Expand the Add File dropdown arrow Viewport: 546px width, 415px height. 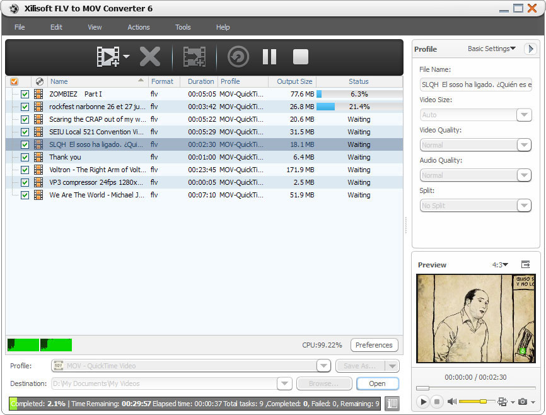pyautogui.click(x=127, y=57)
